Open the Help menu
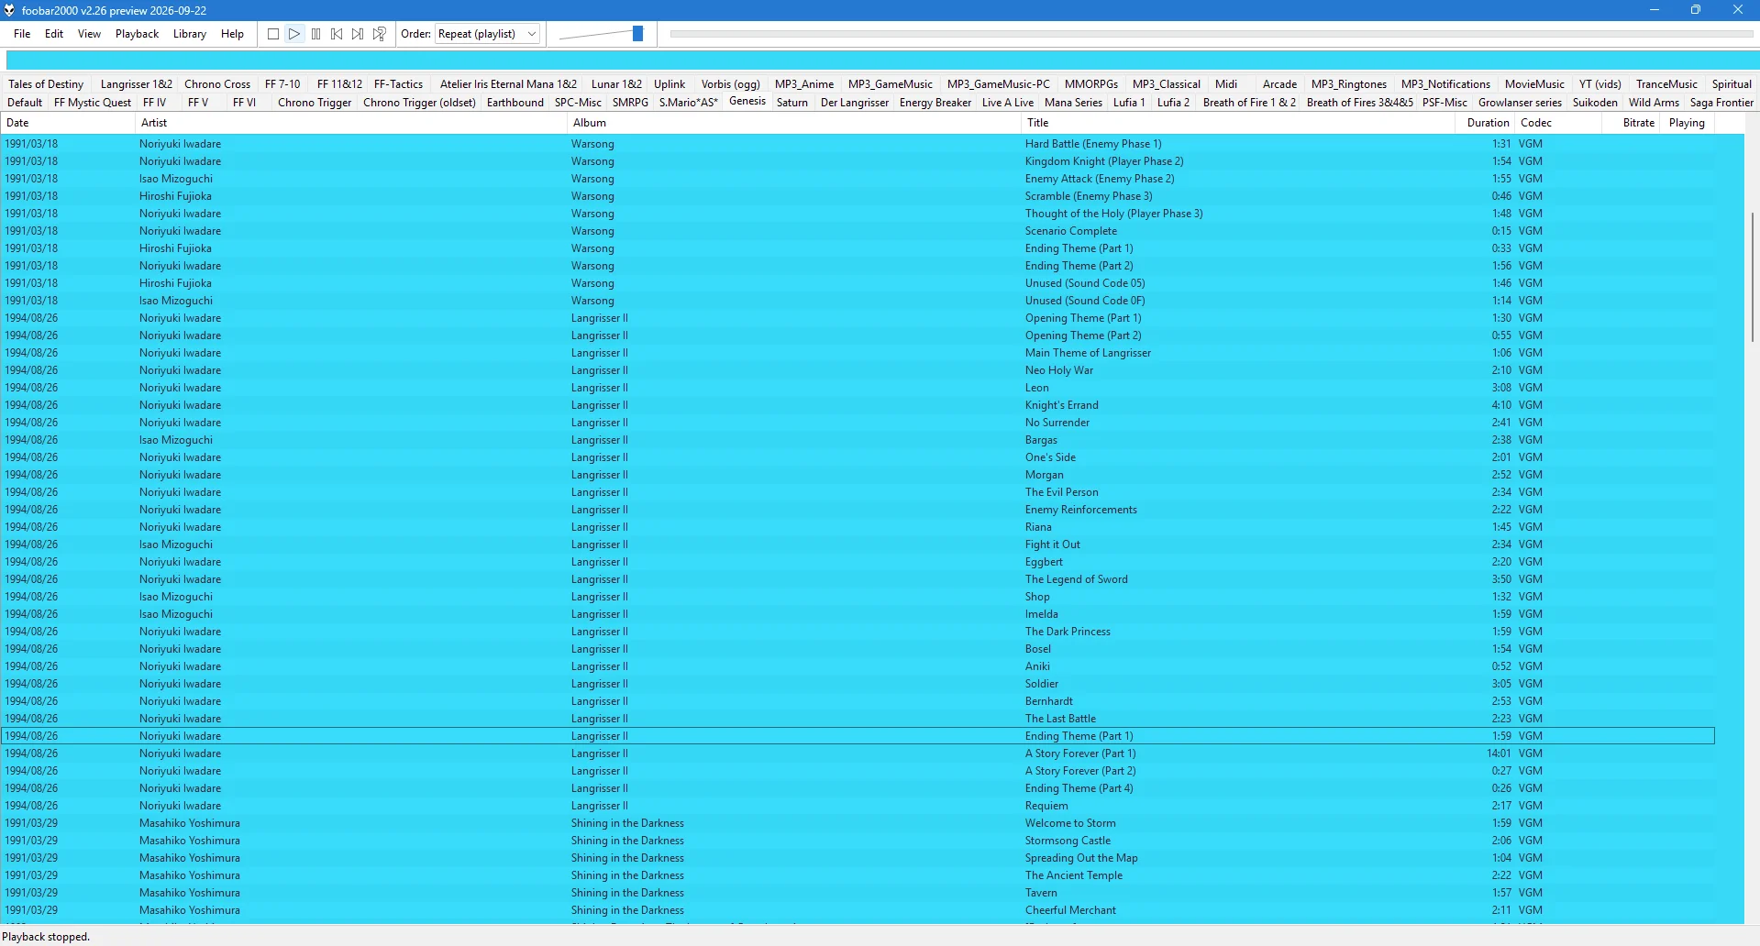This screenshot has width=1760, height=946. pos(232,34)
